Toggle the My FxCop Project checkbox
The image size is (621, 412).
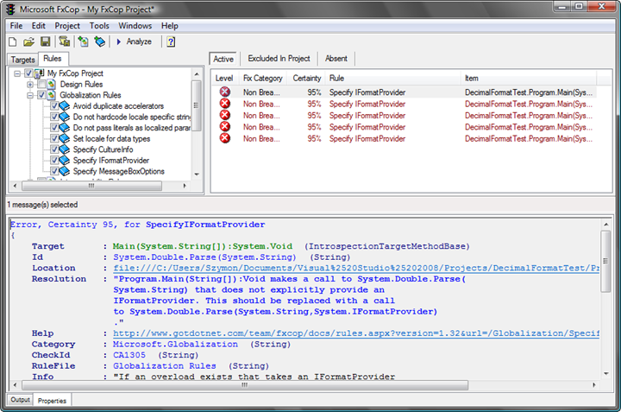pos(28,73)
